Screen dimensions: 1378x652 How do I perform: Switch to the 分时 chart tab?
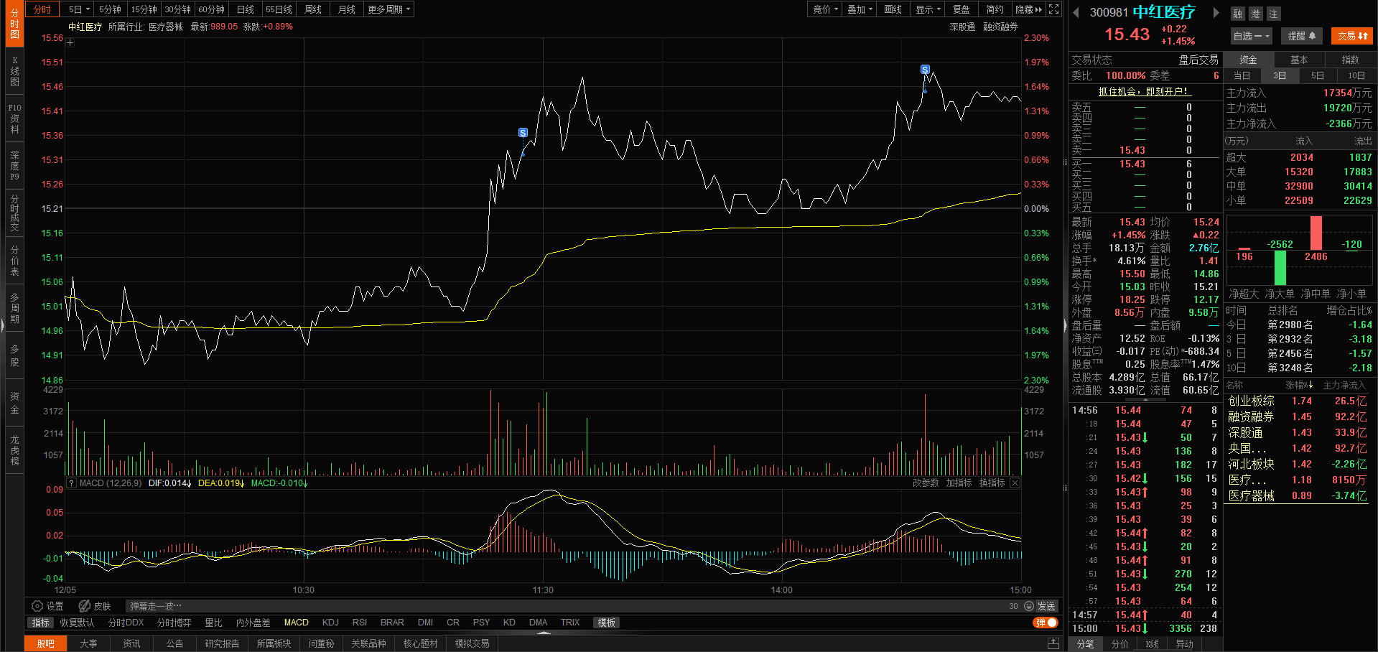42,9
